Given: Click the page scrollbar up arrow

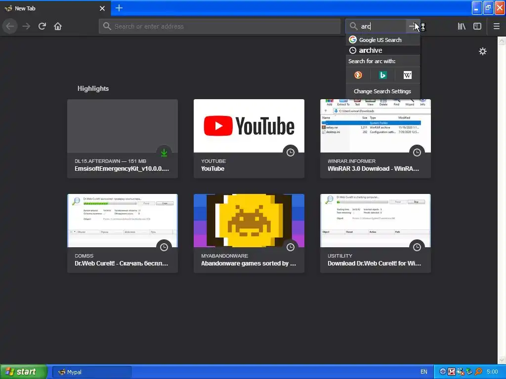Looking at the screenshot, I should (502, 40).
